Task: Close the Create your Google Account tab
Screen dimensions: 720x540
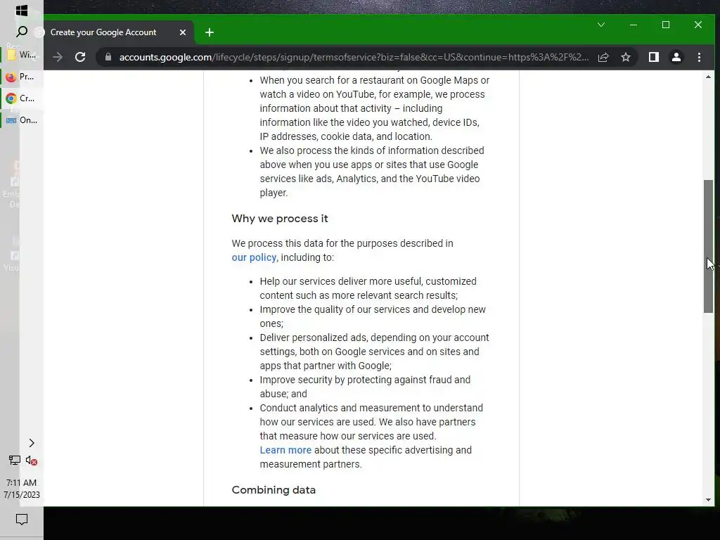Action: click(183, 32)
